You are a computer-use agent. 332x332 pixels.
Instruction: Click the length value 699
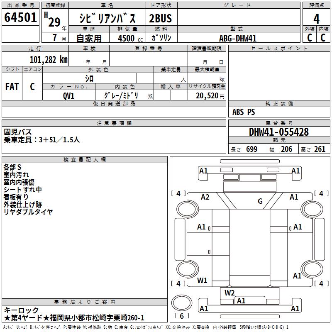click(x=252, y=149)
